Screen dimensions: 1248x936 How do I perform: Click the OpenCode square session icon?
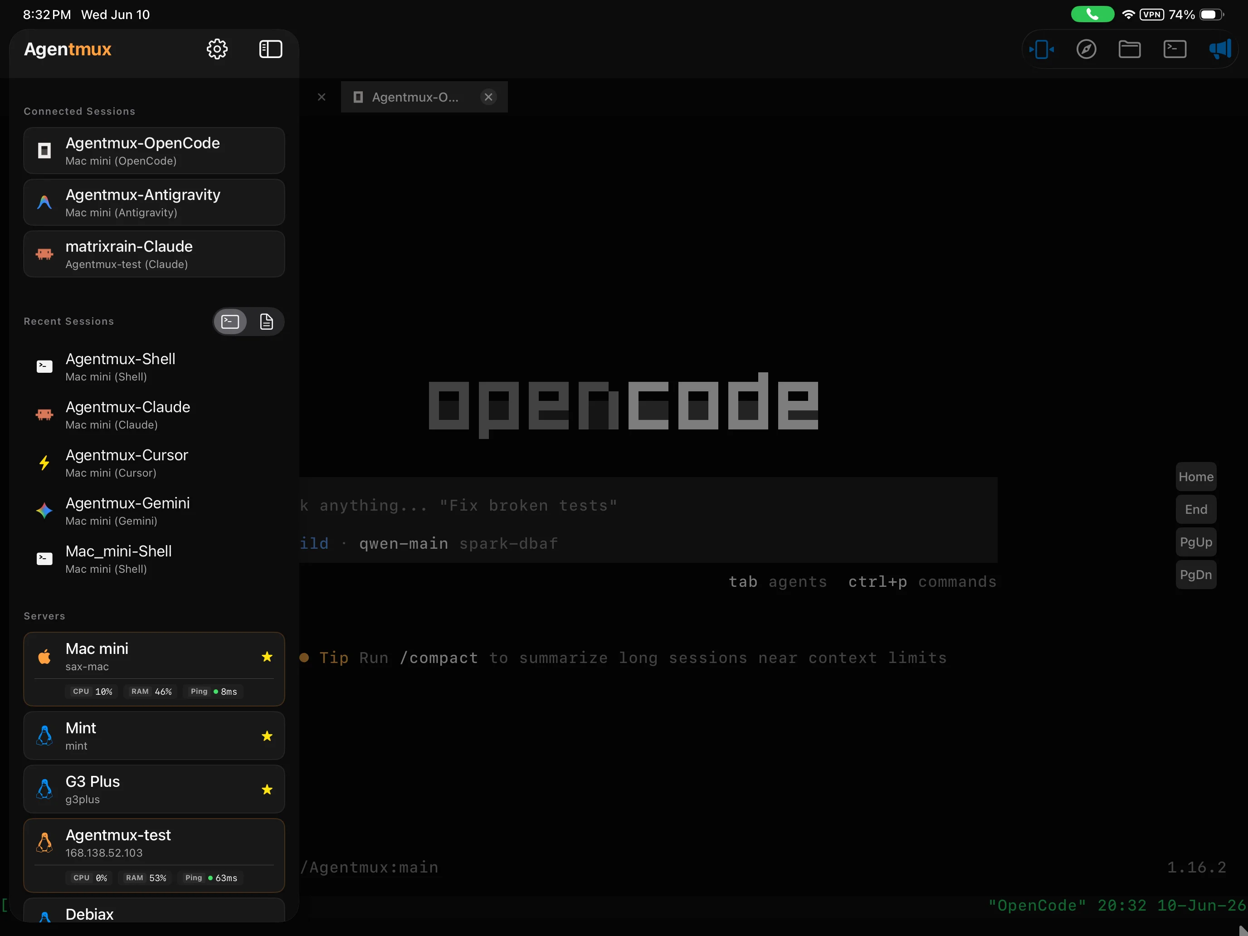pyautogui.click(x=44, y=151)
